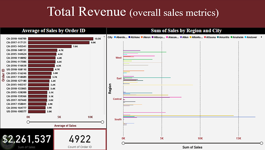The width and height of the screenshot is (265, 150).
Task: Click the Amarillo legend marker
Action: point(218,37)
